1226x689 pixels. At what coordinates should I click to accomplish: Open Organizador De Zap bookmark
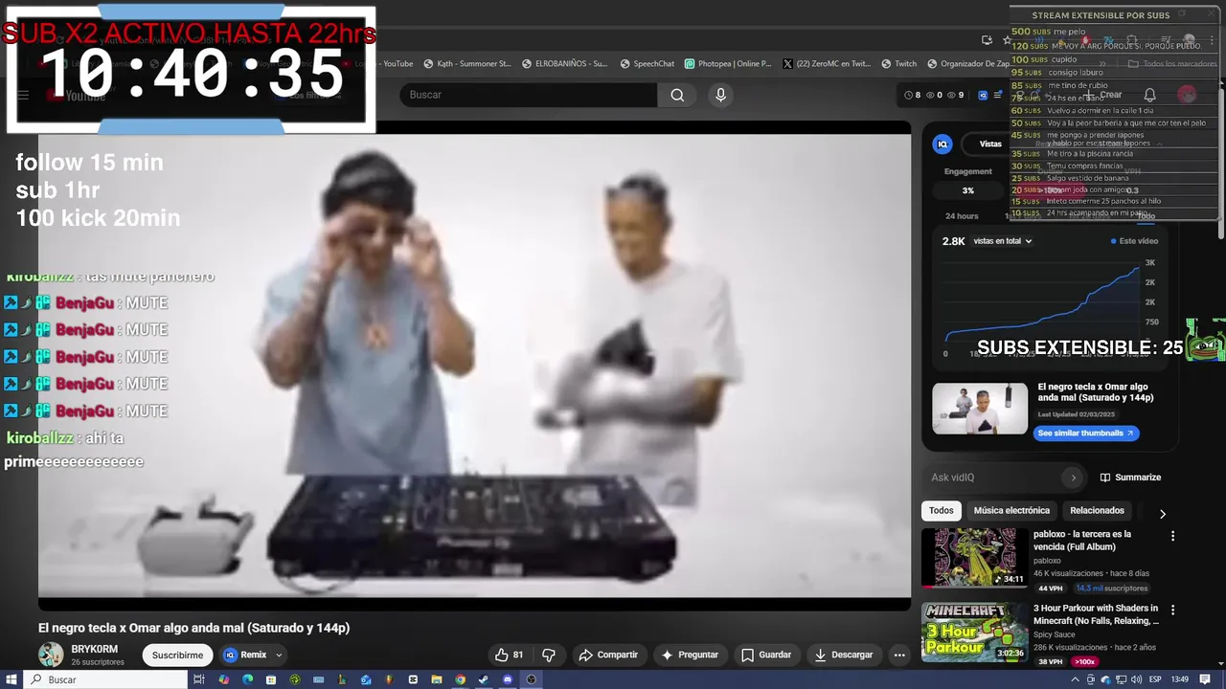[x=968, y=64]
